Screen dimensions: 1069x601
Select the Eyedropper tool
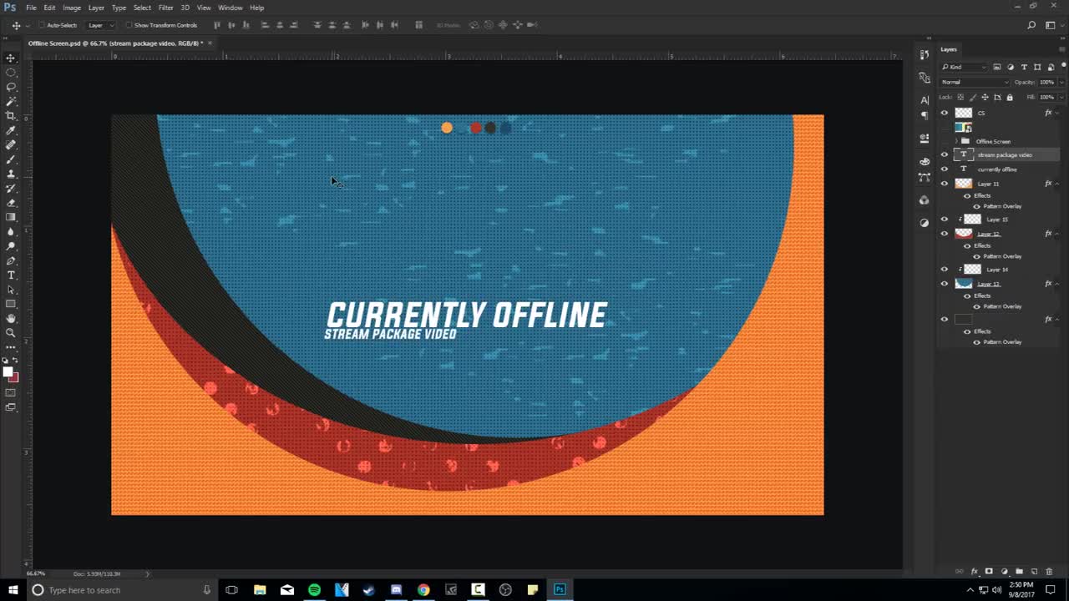coord(11,130)
